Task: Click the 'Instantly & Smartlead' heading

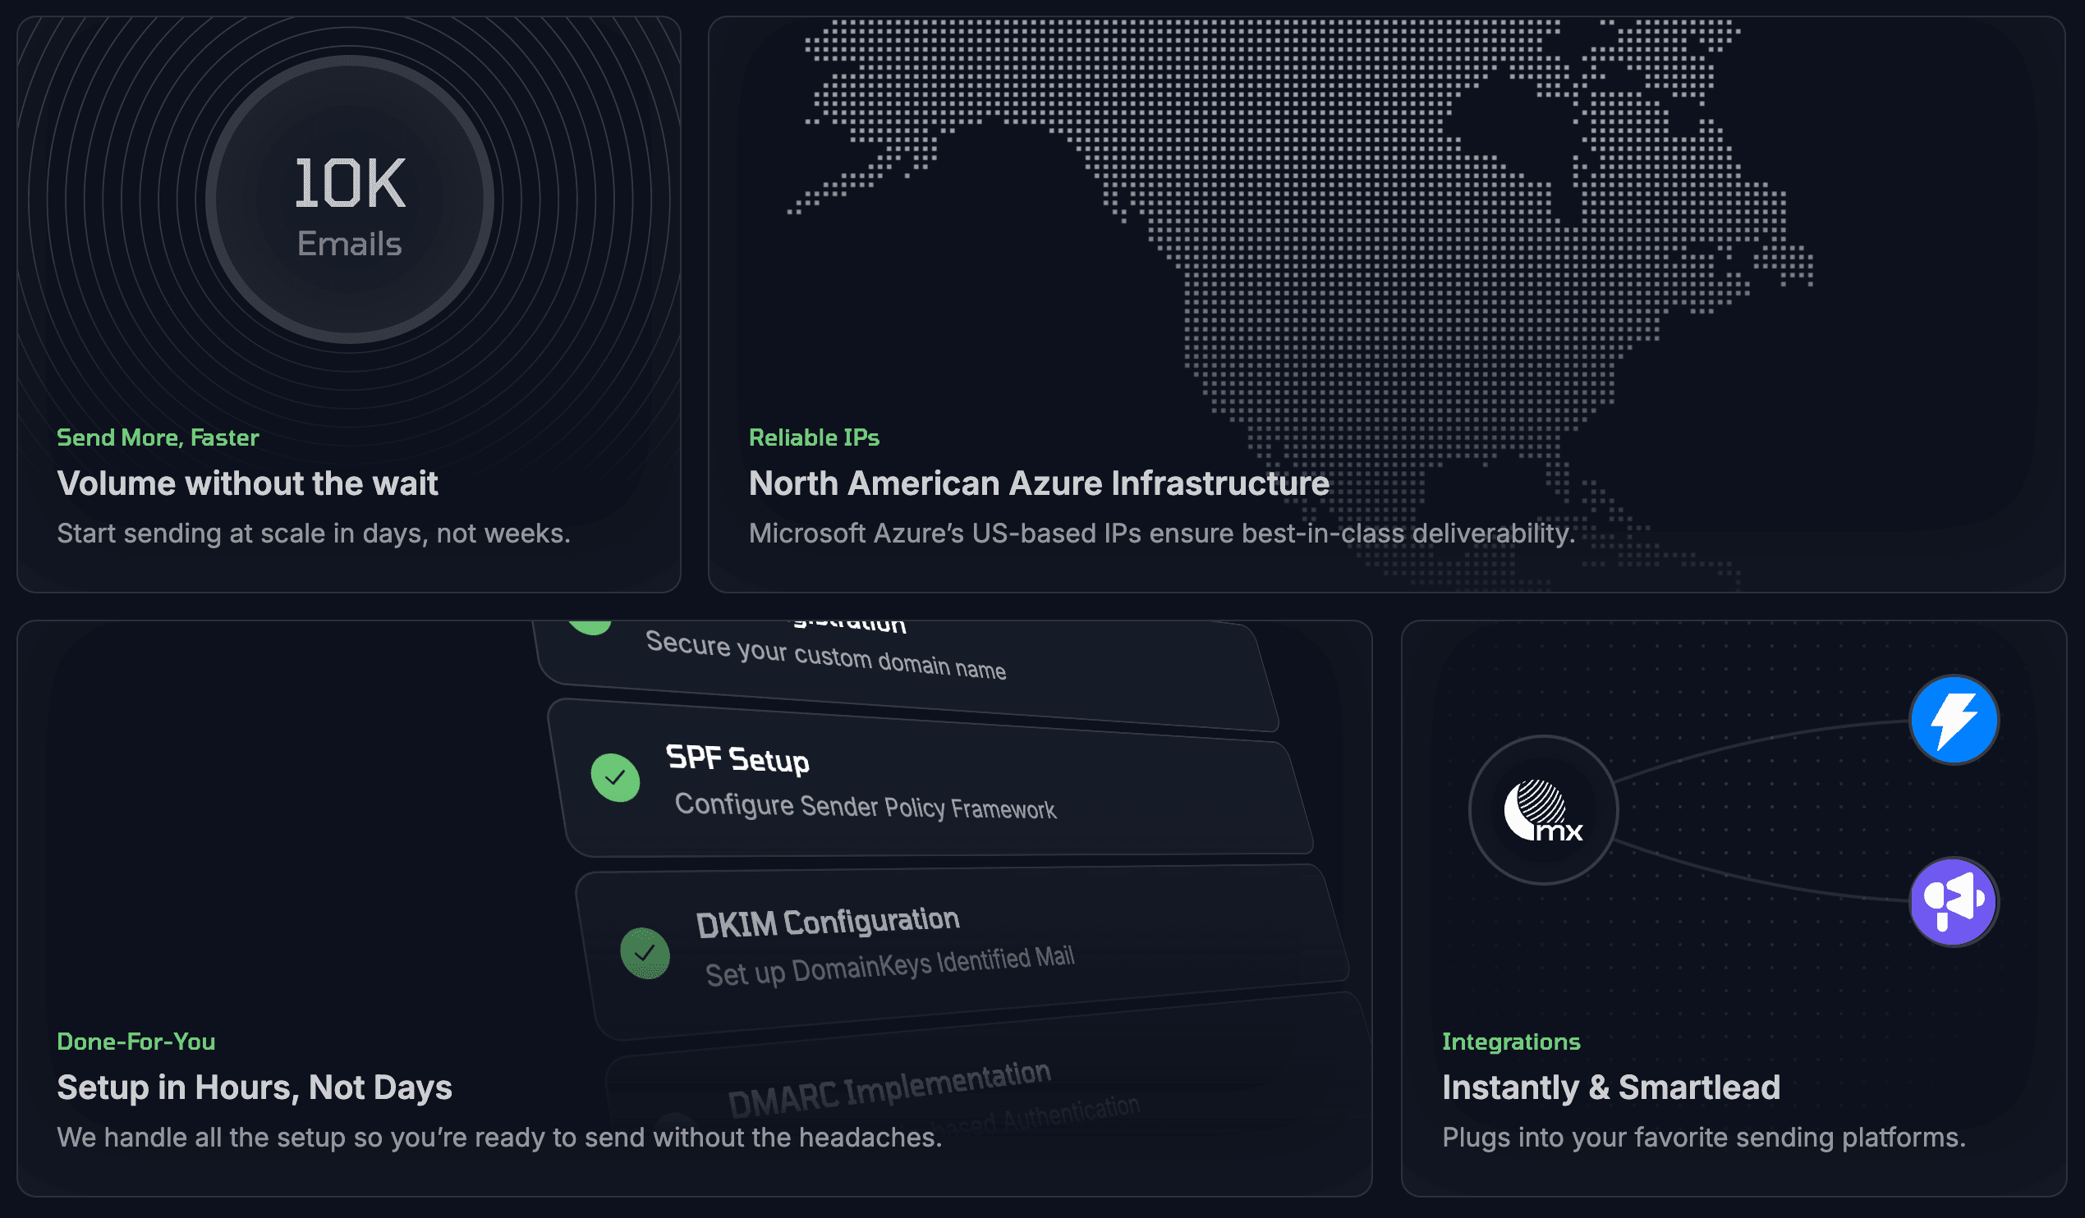Action: pyautogui.click(x=1611, y=1087)
